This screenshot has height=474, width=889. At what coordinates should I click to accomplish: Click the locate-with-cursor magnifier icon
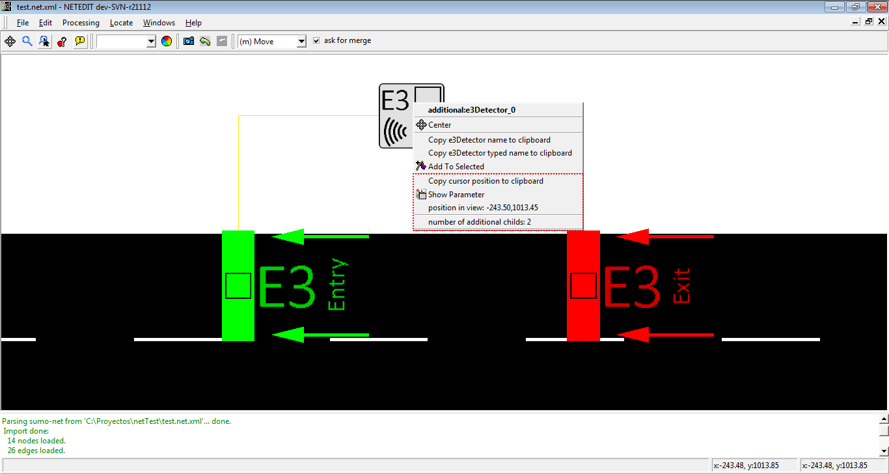pos(44,41)
